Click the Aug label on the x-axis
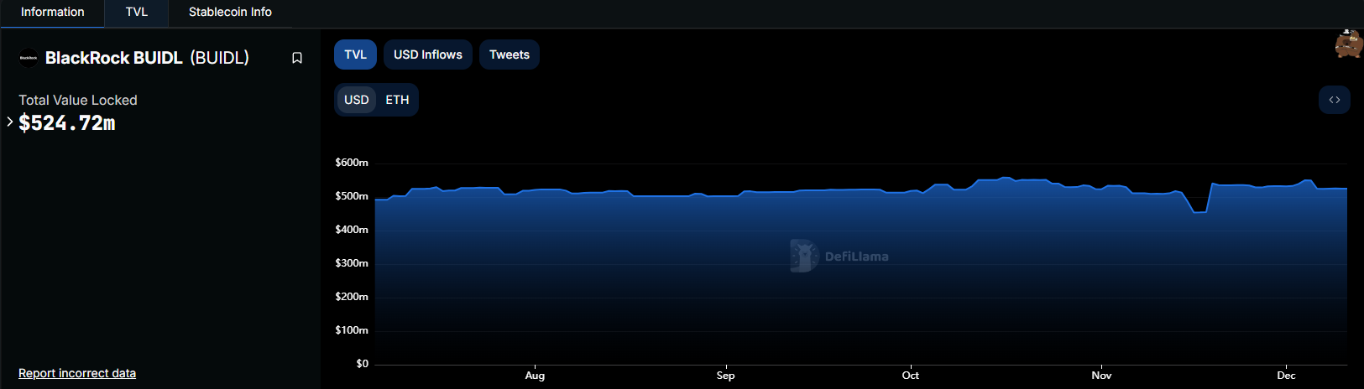 pyautogui.click(x=535, y=376)
